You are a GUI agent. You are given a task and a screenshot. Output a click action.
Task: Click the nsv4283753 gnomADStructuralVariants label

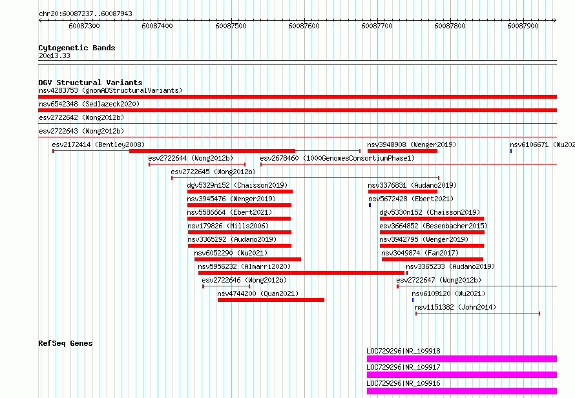click(110, 90)
